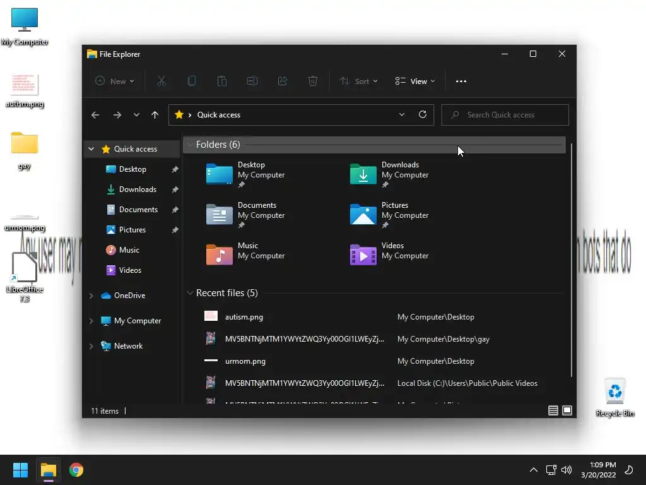Image resolution: width=646 pixels, height=485 pixels.
Task: Click File Explorer icon on taskbar
Action: tap(49, 470)
